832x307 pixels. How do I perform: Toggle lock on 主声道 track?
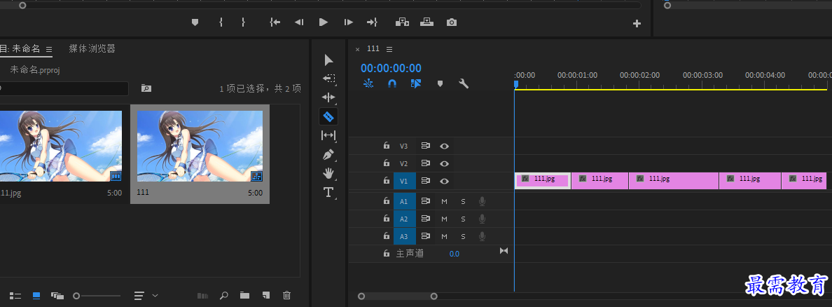point(387,254)
